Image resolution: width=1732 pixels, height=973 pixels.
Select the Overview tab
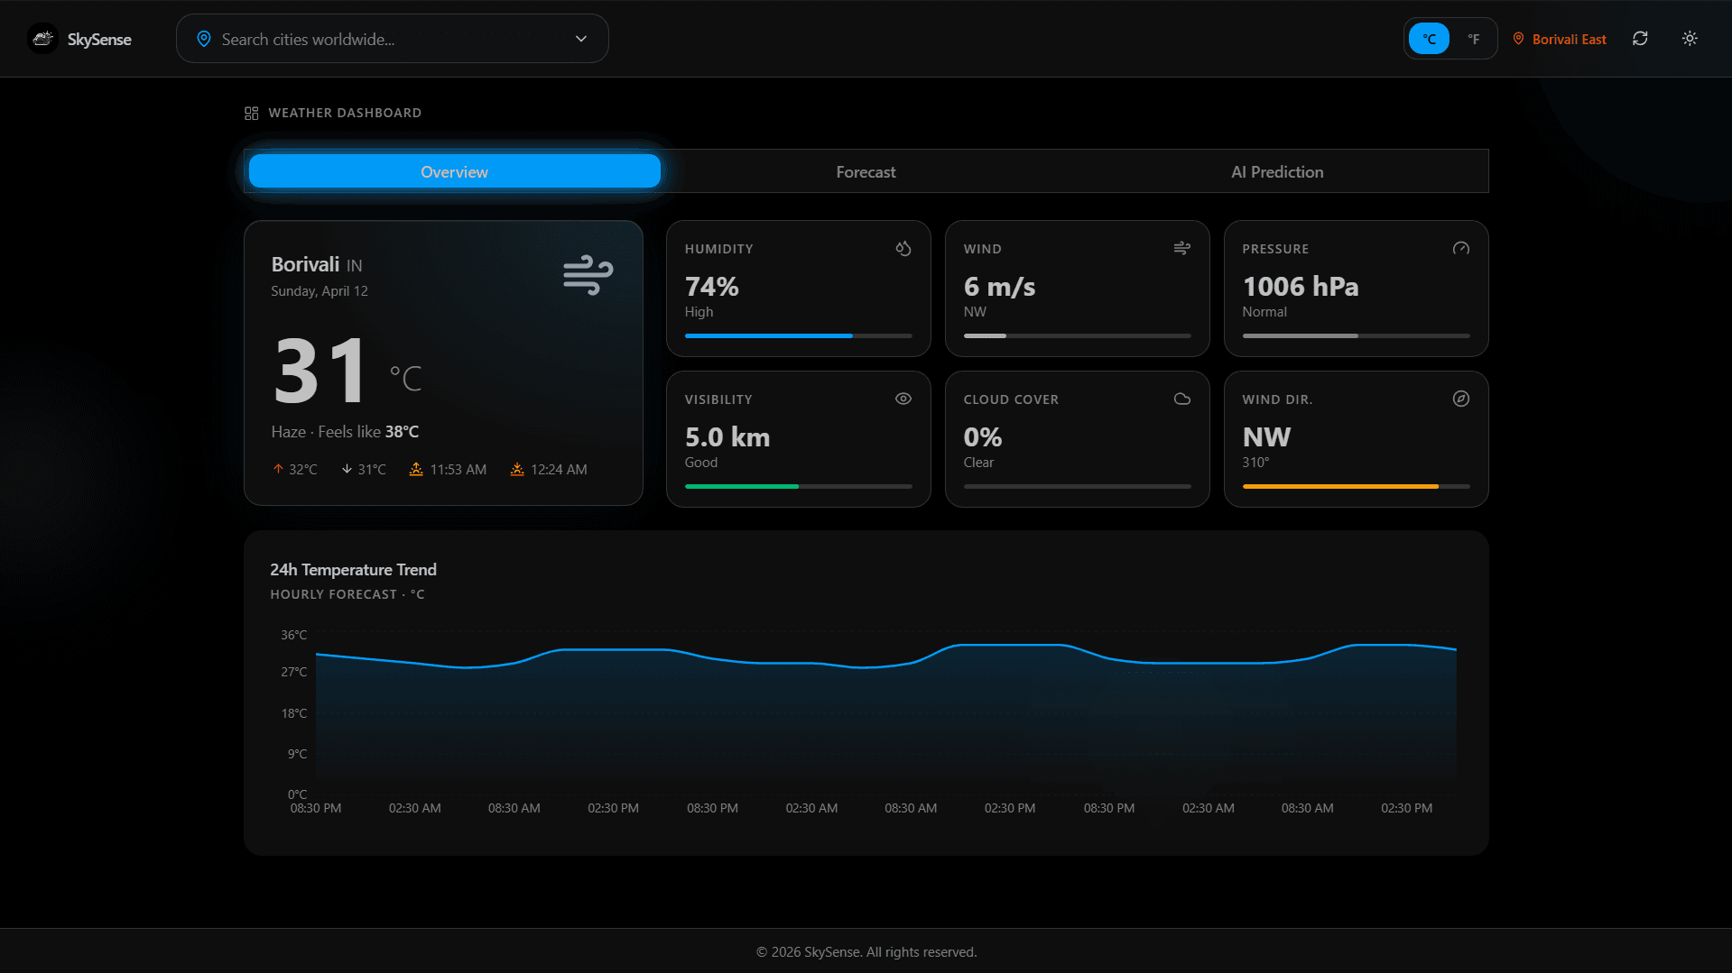pyautogui.click(x=454, y=171)
